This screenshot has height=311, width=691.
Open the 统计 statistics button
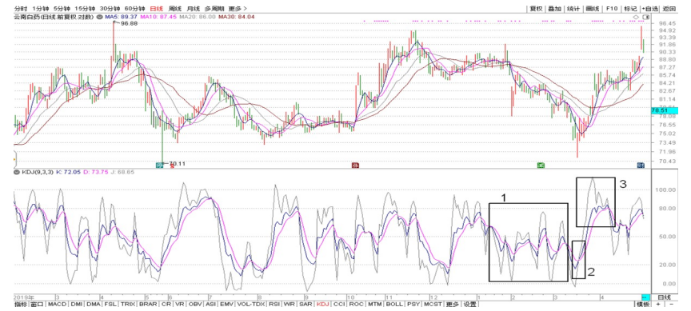[x=573, y=8]
